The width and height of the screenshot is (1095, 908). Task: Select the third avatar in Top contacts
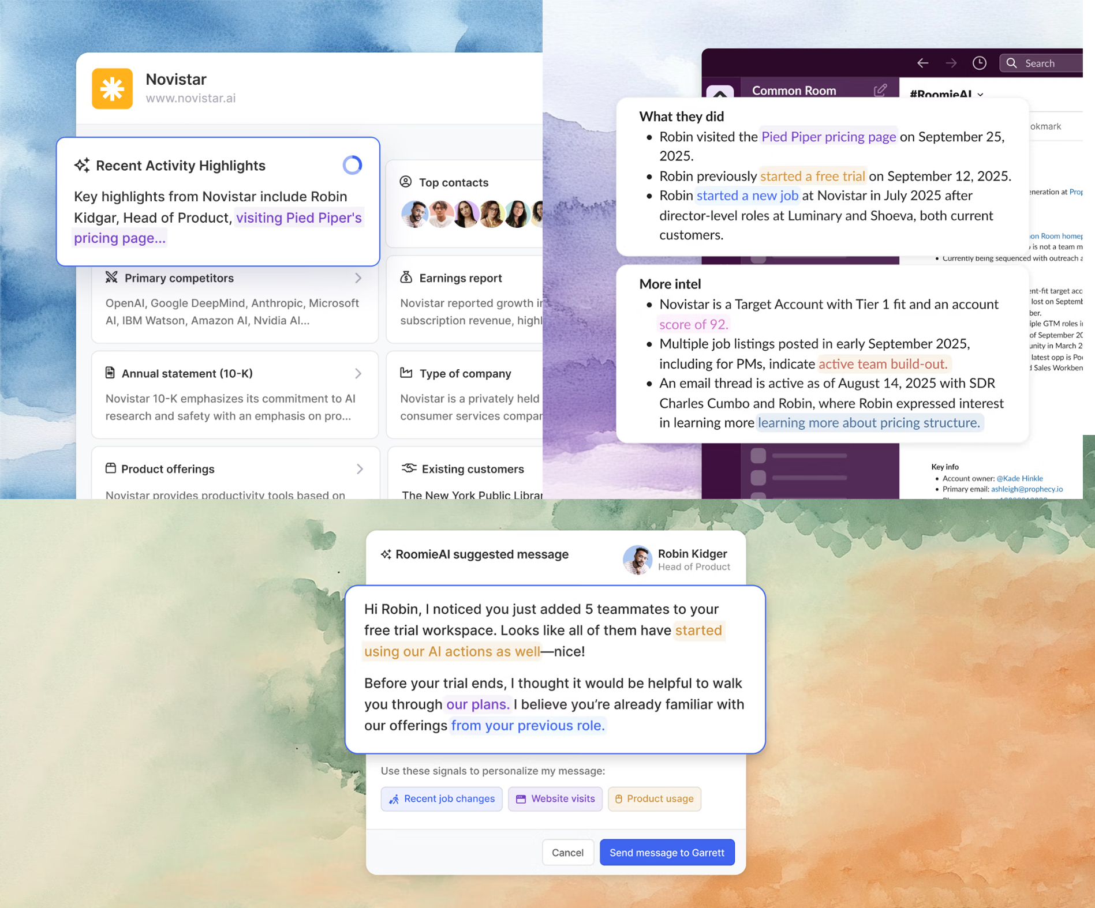pyautogui.click(x=466, y=214)
